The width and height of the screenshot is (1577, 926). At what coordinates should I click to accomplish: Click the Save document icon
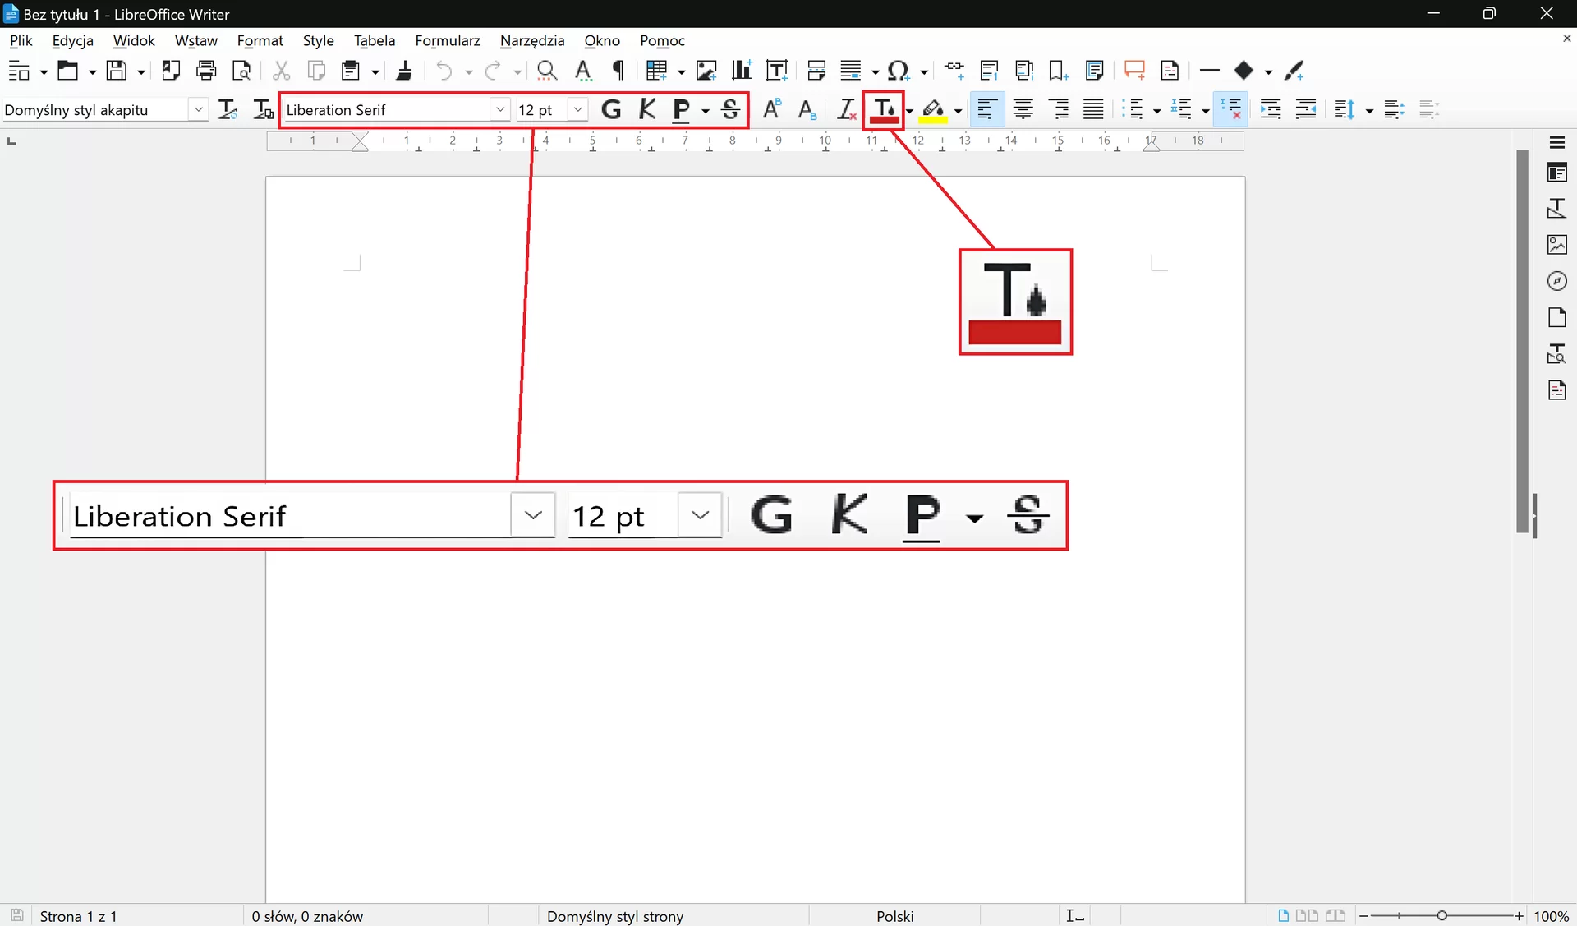(x=117, y=71)
